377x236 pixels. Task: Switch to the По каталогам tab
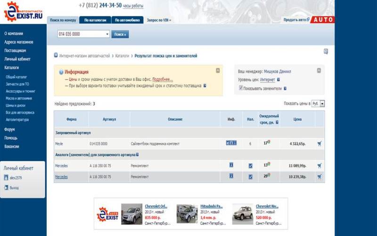96,20
